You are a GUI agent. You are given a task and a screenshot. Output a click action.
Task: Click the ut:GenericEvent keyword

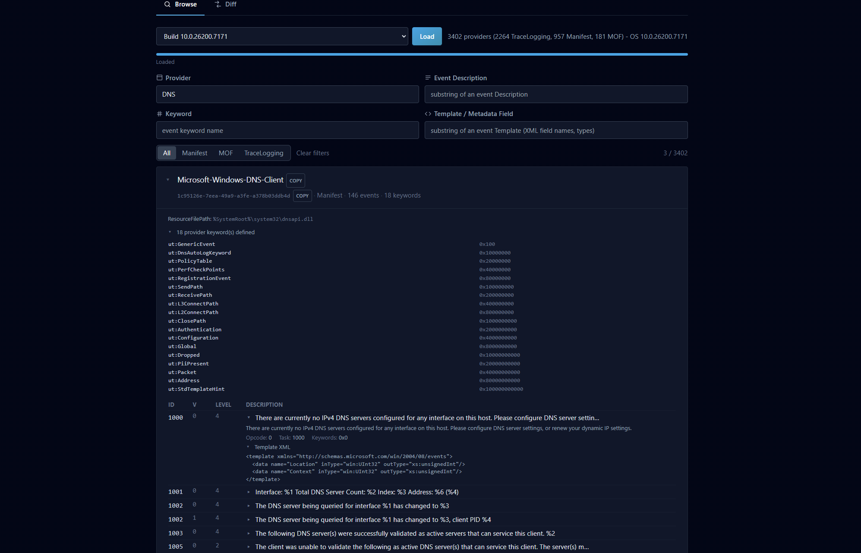[192, 244]
